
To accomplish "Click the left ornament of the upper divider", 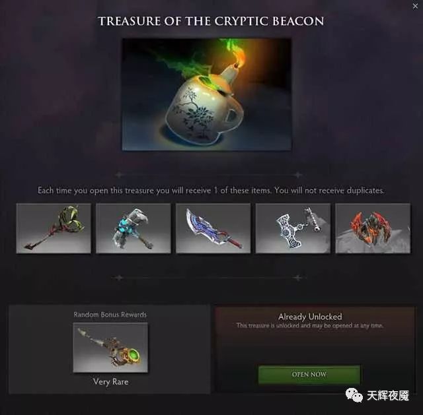I will (x=119, y=175).
